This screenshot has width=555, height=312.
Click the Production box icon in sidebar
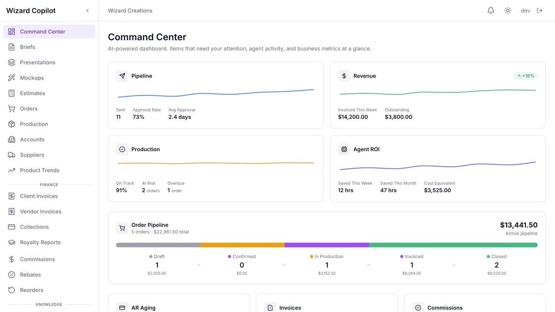coord(12,124)
